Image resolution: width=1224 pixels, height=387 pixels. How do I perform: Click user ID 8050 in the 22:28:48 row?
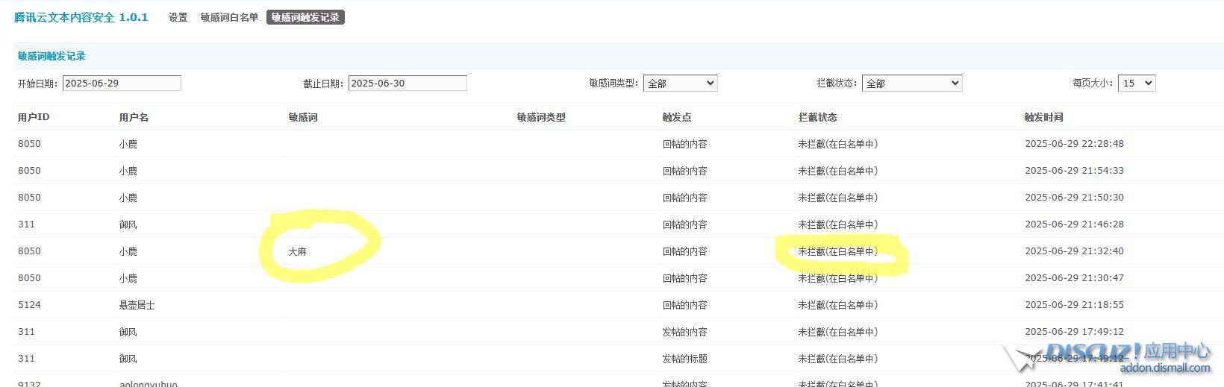(x=29, y=144)
